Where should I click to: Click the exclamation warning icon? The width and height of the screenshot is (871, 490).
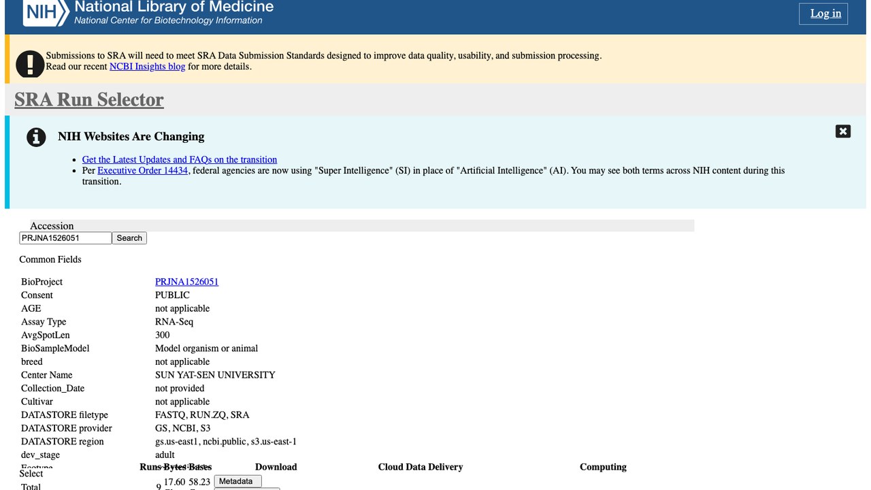pos(30,63)
